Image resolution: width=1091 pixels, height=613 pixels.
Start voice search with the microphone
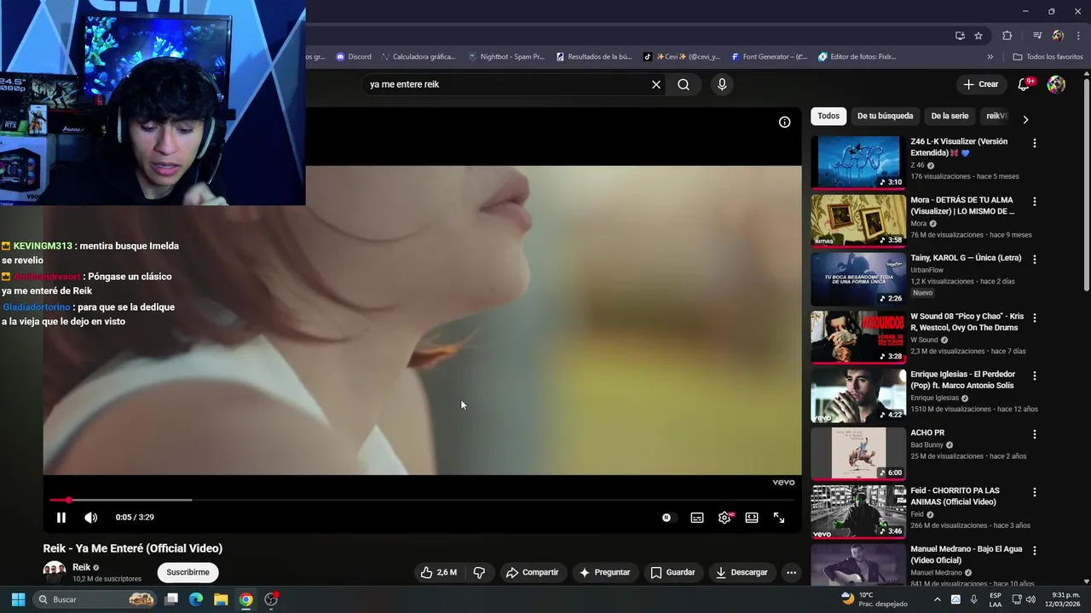point(722,84)
